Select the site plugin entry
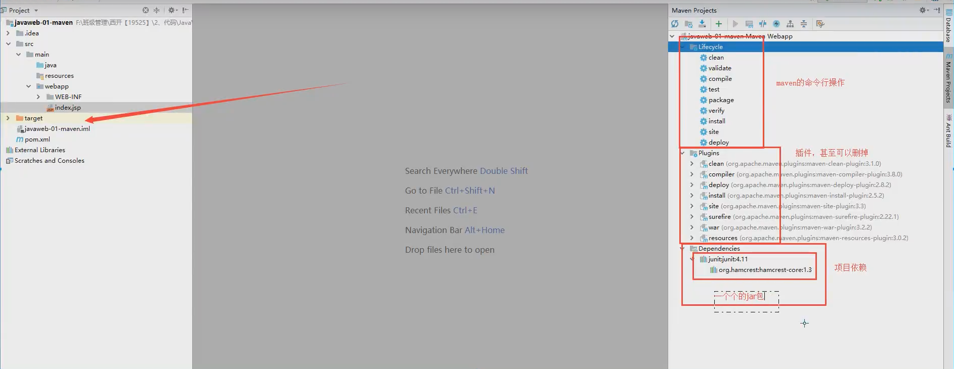 pos(783,206)
